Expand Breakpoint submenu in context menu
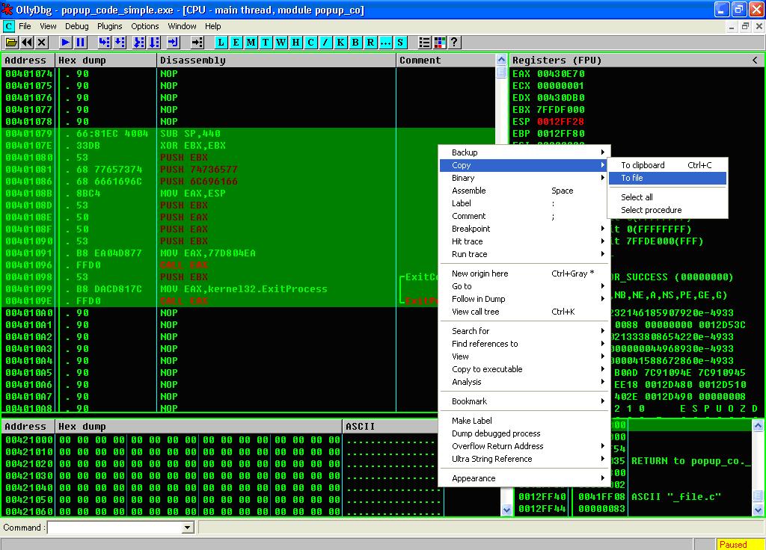This screenshot has width=766, height=550. click(x=524, y=229)
